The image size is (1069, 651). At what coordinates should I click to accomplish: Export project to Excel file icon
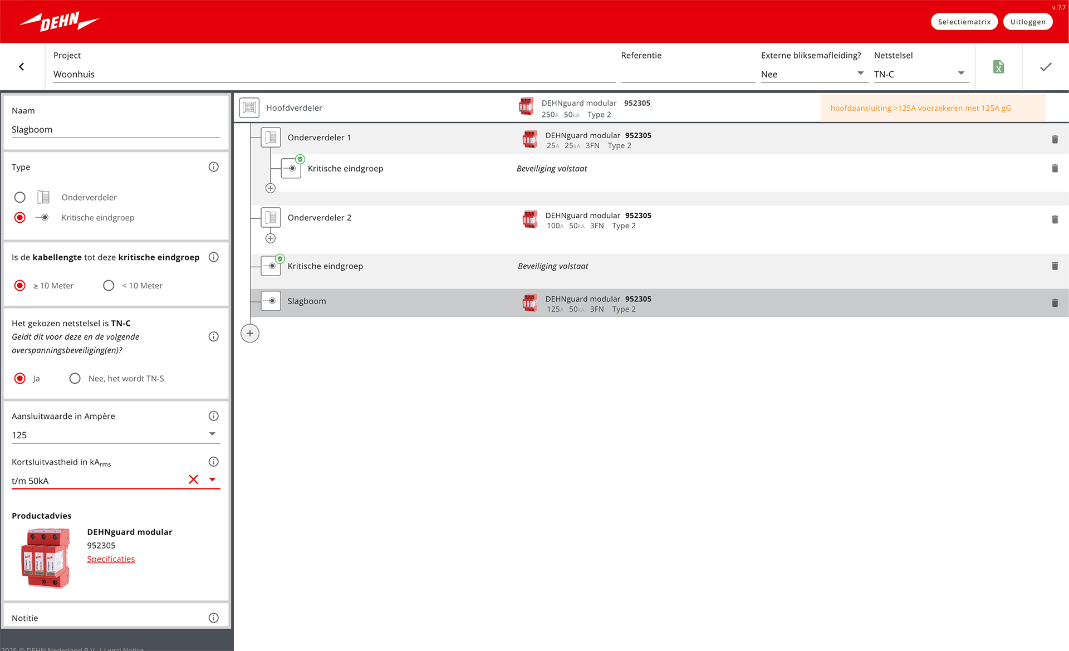tap(998, 67)
